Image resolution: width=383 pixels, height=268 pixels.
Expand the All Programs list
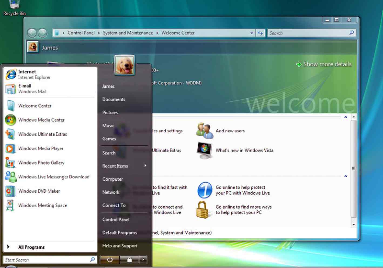(x=31, y=247)
